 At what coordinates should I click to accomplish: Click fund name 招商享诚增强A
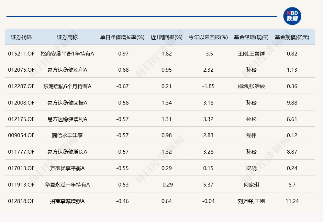coord(67,201)
